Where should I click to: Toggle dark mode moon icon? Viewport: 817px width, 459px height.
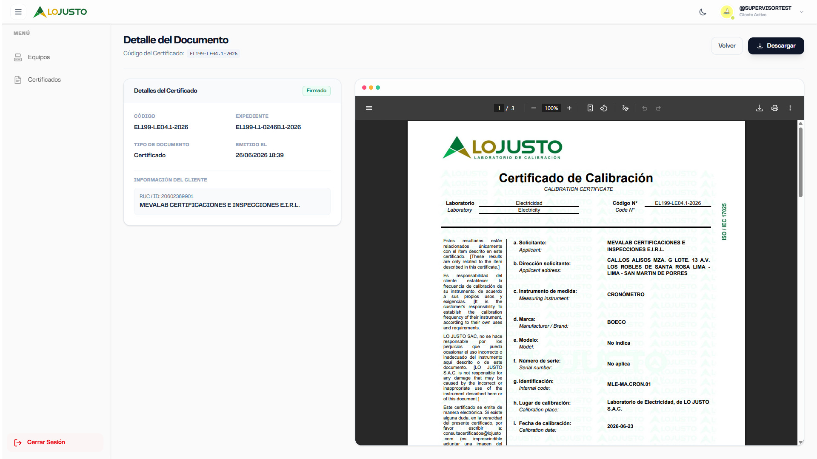[703, 12]
